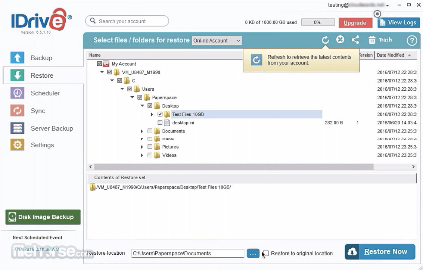Check the Documents folder checkbox
423x270 pixels.
(150, 131)
